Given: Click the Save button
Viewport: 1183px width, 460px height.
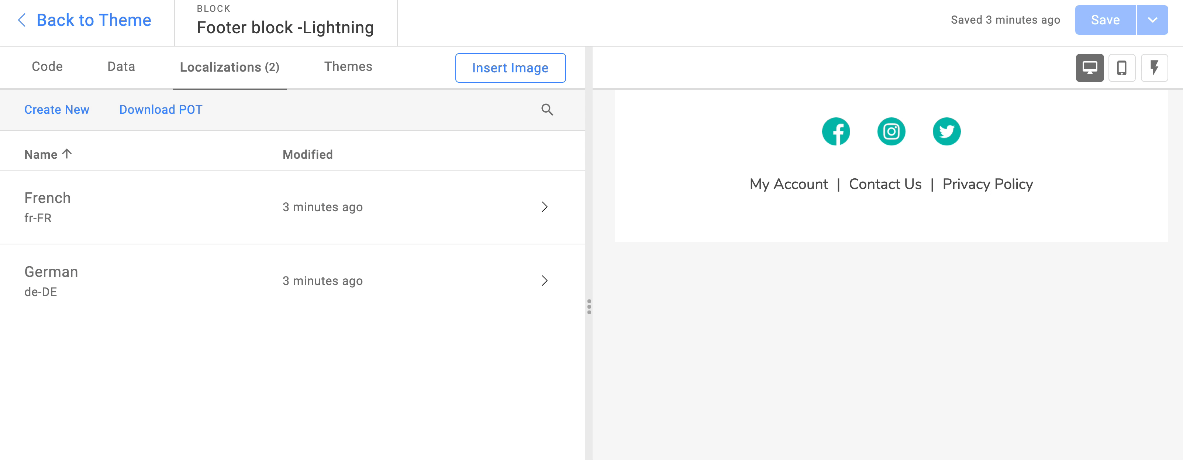Looking at the screenshot, I should 1105,20.
